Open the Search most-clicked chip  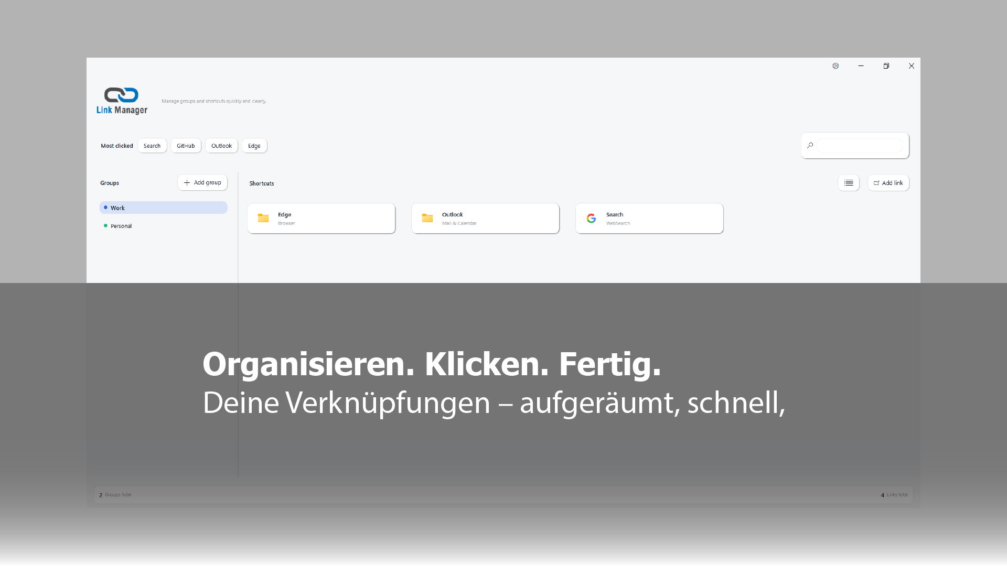point(152,146)
